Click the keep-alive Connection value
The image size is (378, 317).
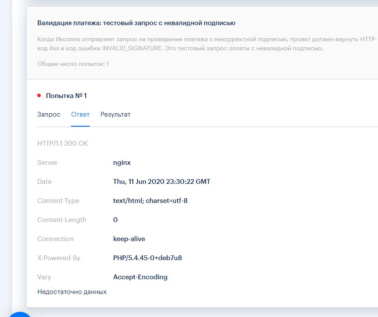click(x=129, y=239)
